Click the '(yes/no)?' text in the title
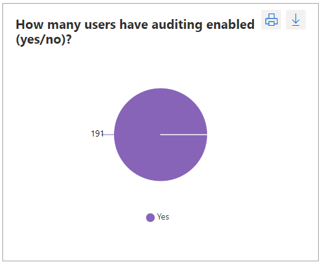Viewport: 323px width, 265px height. point(44,39)
